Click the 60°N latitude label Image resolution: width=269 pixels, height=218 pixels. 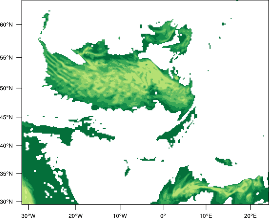(6, 24)
